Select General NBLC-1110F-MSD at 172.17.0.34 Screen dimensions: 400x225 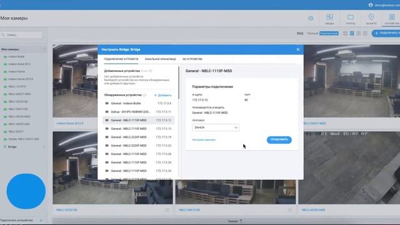139,171
